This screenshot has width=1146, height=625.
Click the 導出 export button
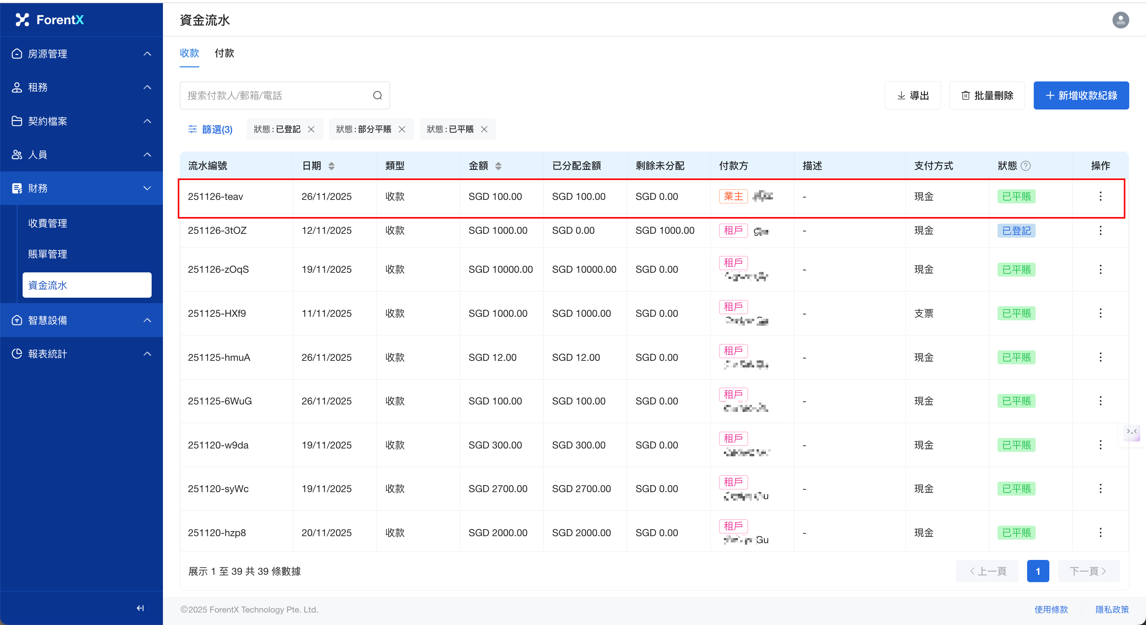click(913, 95)
